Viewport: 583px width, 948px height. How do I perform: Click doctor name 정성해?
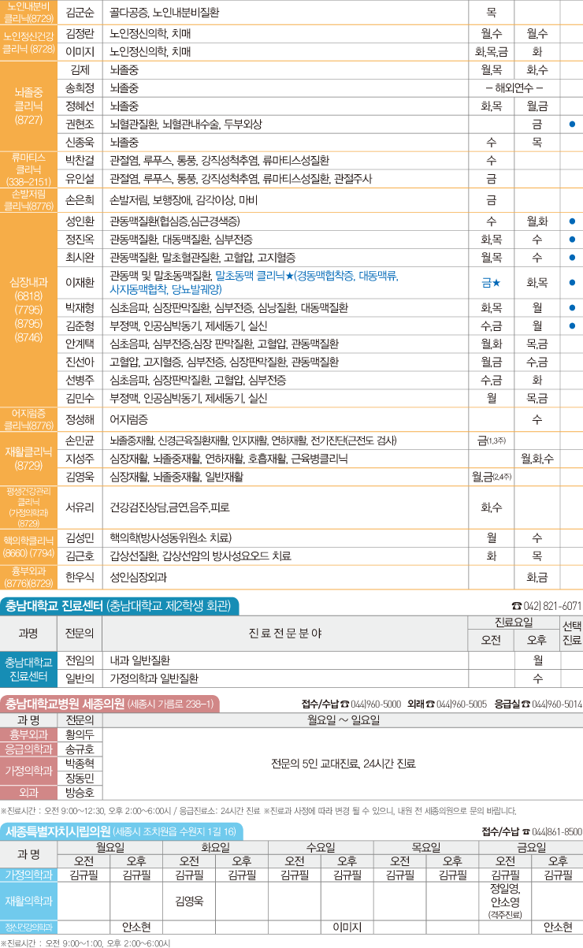pyautogui.click(x=80, y=418)
